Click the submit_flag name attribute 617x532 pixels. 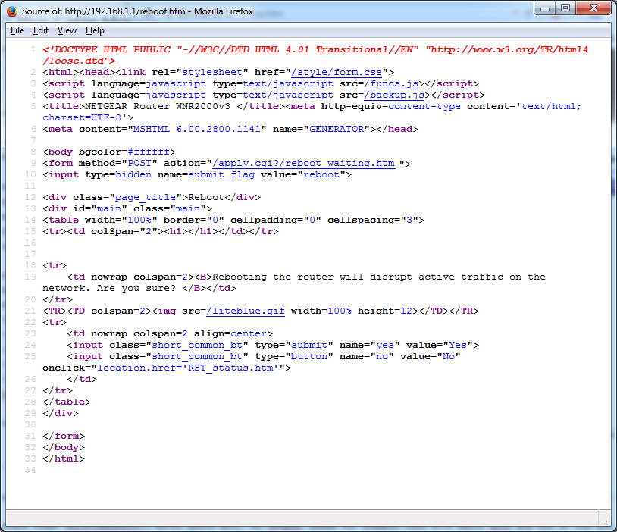pos(206,175)
